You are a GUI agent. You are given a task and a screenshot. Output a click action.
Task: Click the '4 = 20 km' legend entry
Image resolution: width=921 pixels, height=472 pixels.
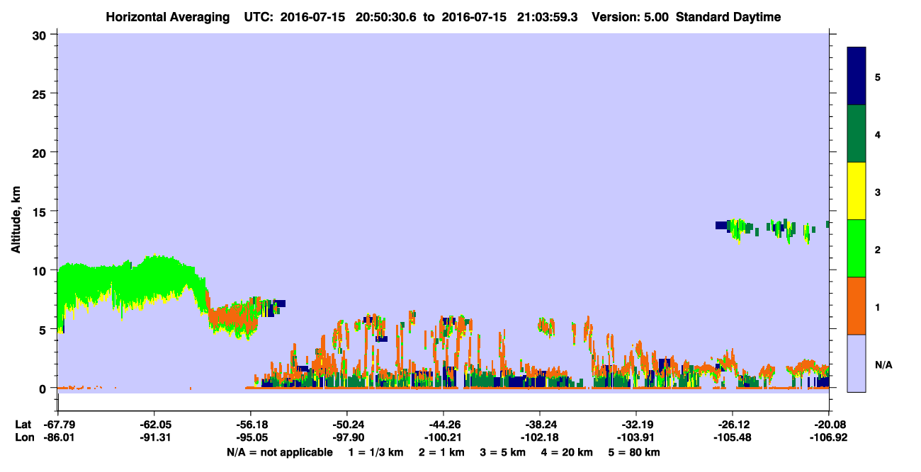point(566,452)
